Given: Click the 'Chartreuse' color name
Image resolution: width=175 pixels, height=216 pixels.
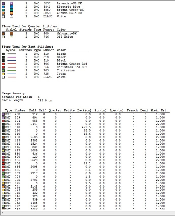Looking at the screenshot, I should click(66, 70).
